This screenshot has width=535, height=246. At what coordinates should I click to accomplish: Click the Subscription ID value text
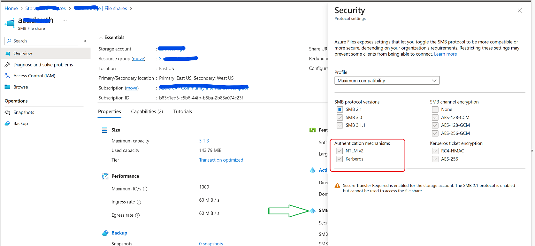[201, 98]
